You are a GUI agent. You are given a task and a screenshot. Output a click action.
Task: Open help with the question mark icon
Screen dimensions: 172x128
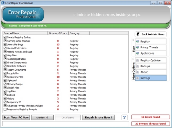[x=125, y=117]
